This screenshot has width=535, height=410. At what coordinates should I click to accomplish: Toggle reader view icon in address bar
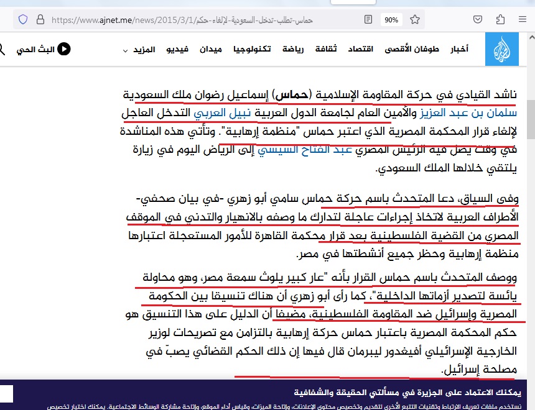tap(368, 19)
